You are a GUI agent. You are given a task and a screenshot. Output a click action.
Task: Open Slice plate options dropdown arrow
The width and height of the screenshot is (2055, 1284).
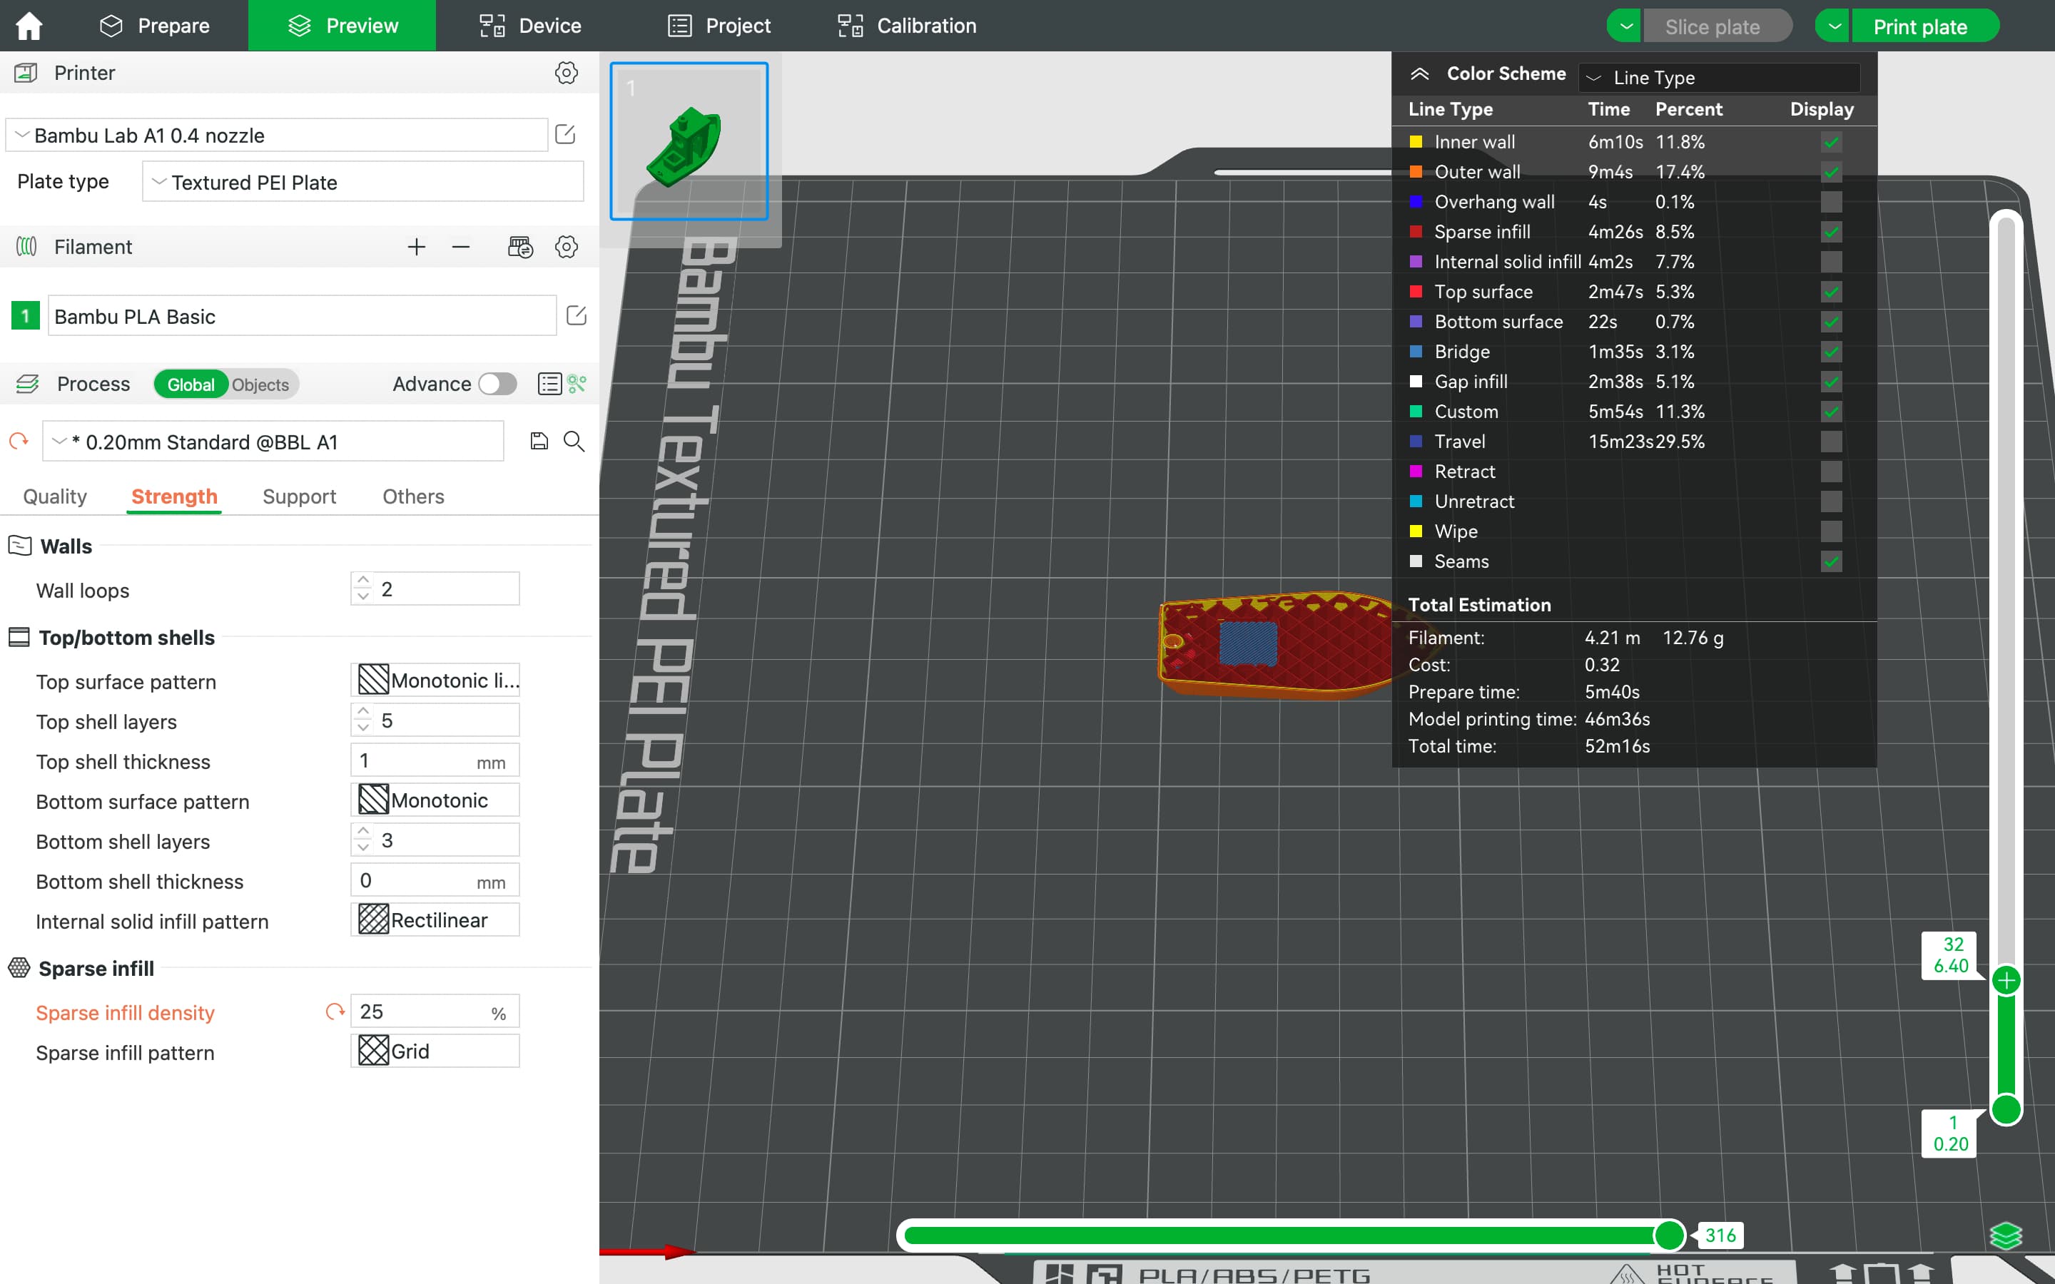tap(1625, 26)
